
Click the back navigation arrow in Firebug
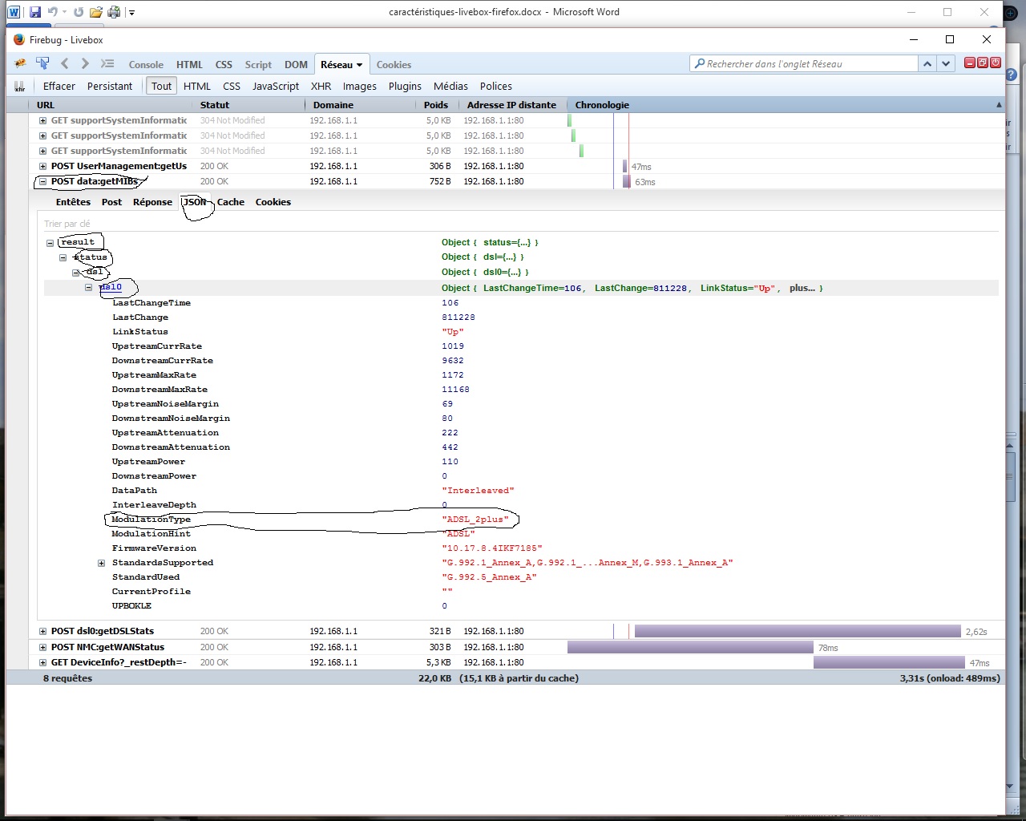tap(64, 63)
